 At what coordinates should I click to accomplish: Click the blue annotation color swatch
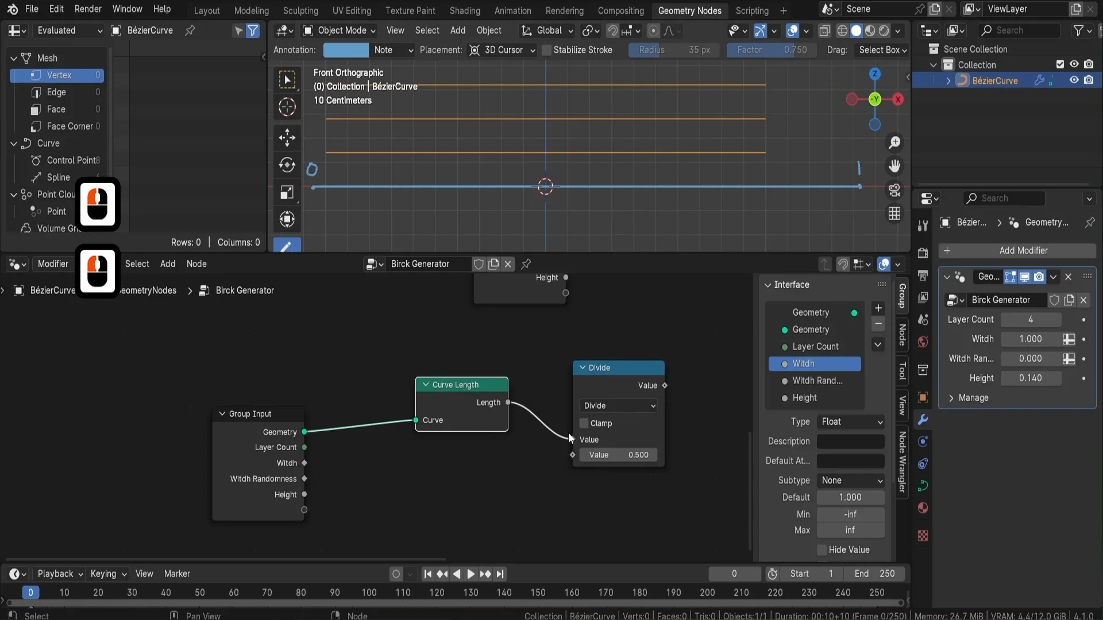(x=346, y=50)
